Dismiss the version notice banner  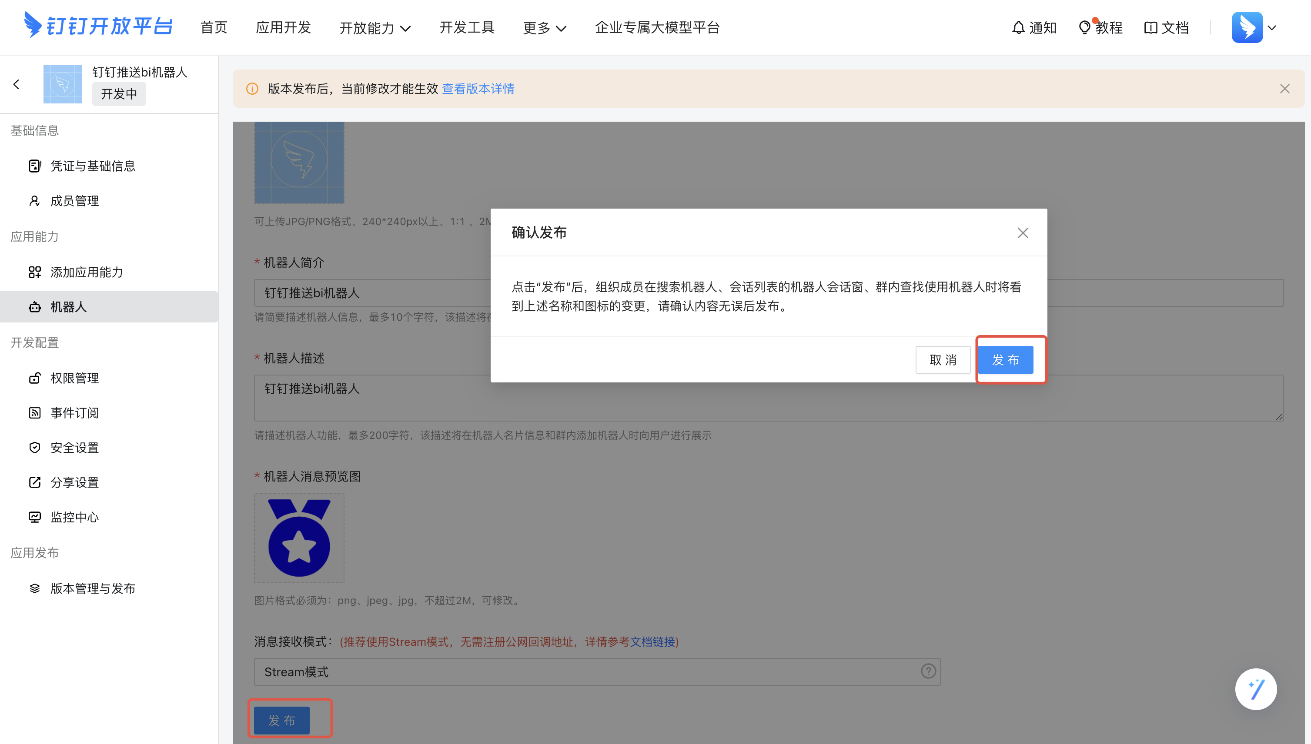point(1284,89)
